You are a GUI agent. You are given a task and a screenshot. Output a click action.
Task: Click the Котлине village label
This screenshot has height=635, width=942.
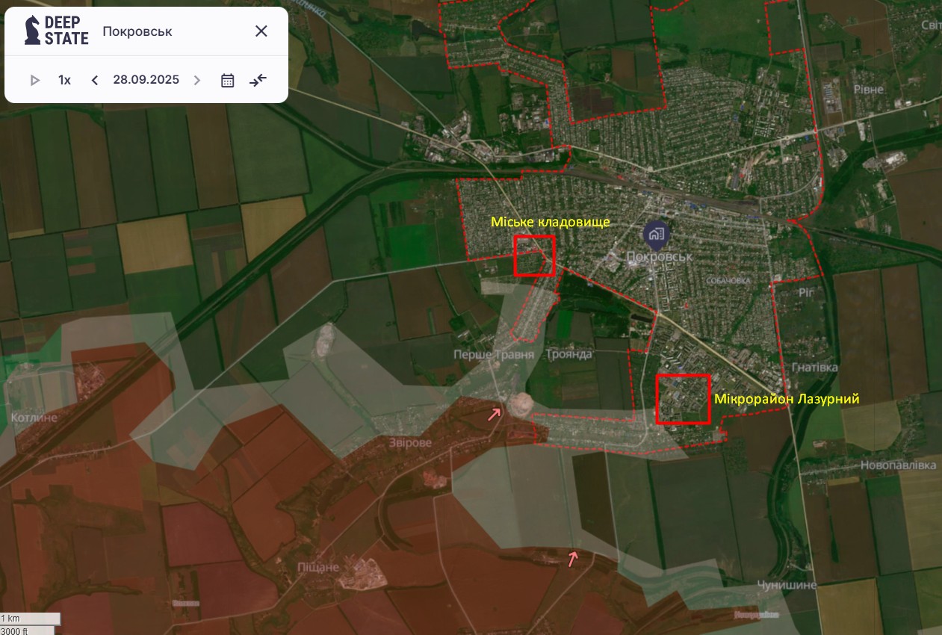tap(34, 418)
